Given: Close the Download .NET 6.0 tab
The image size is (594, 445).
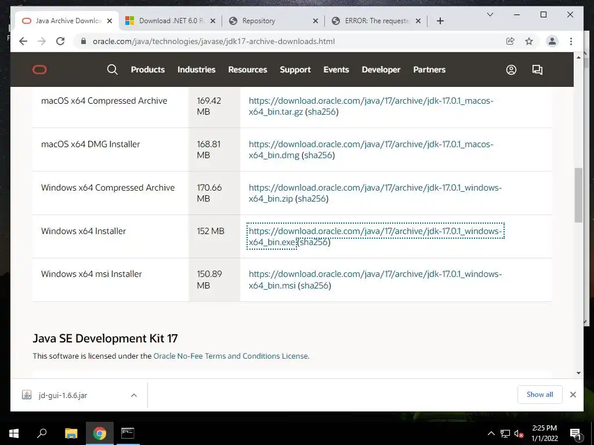Looking at the screenshot, I should point(213,21).
